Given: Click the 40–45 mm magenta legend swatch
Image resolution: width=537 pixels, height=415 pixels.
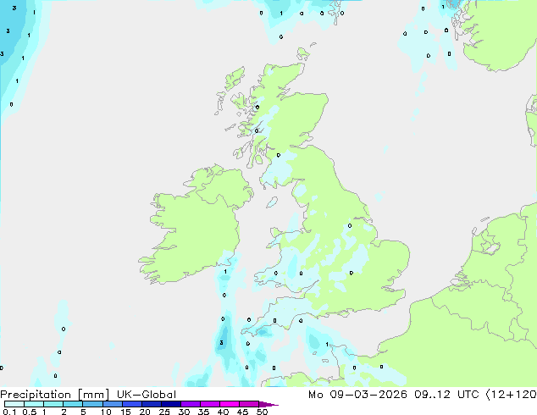Looking at the screenshot, I should coord(230,404).
